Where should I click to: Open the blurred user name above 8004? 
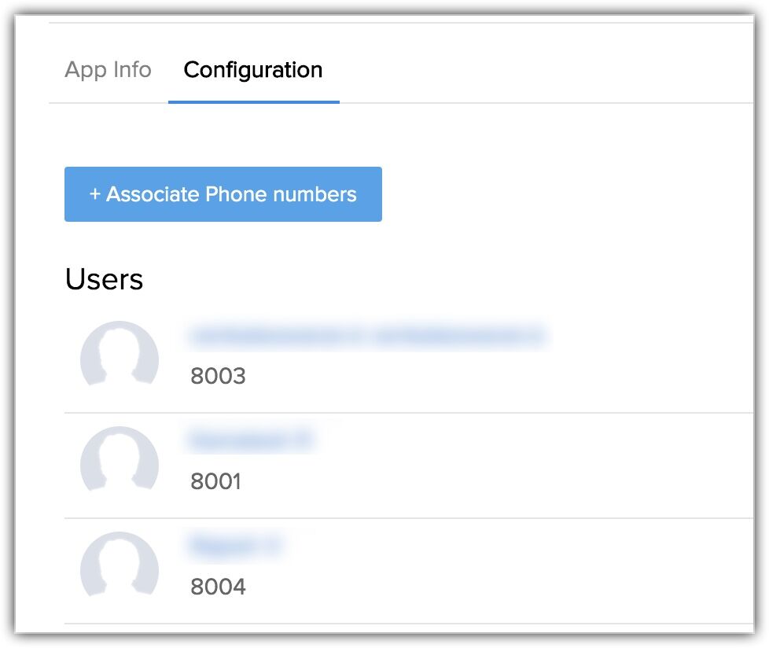tap(234, 546)
